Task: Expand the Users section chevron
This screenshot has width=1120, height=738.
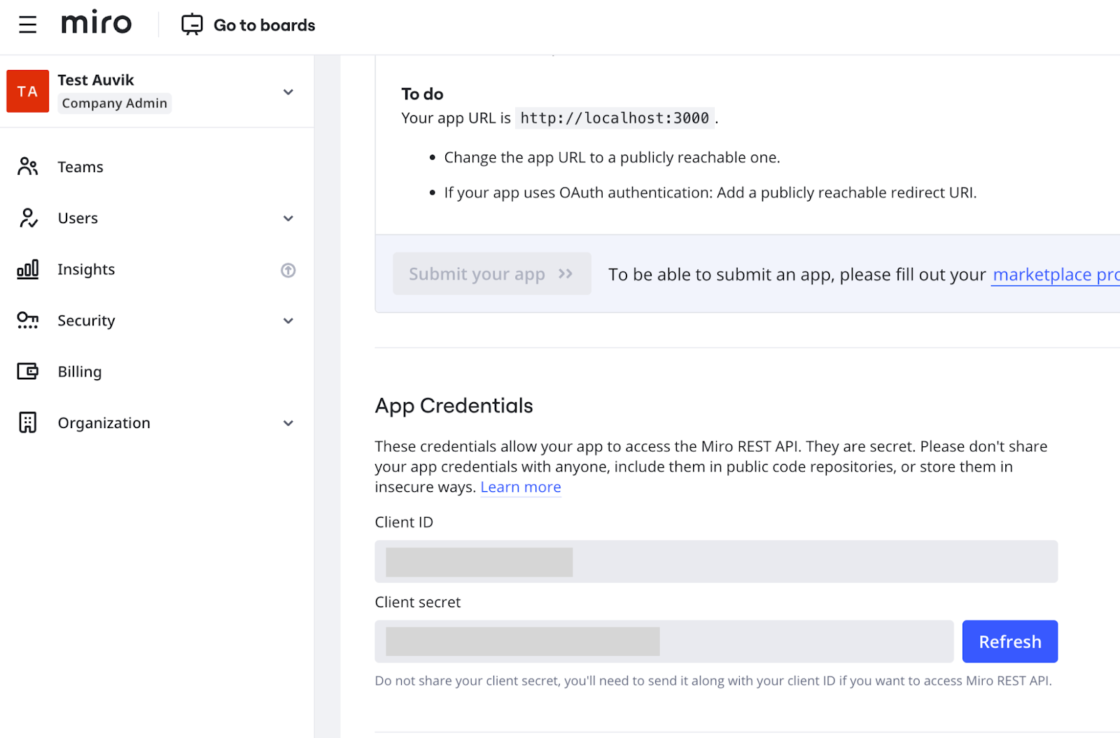Action: (288, 218)
